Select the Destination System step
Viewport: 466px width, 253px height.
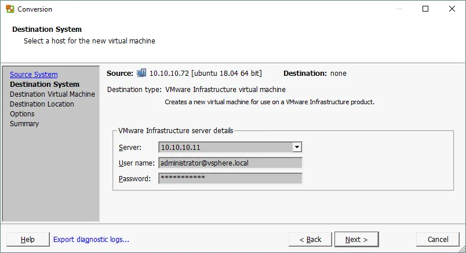[45, 85]
